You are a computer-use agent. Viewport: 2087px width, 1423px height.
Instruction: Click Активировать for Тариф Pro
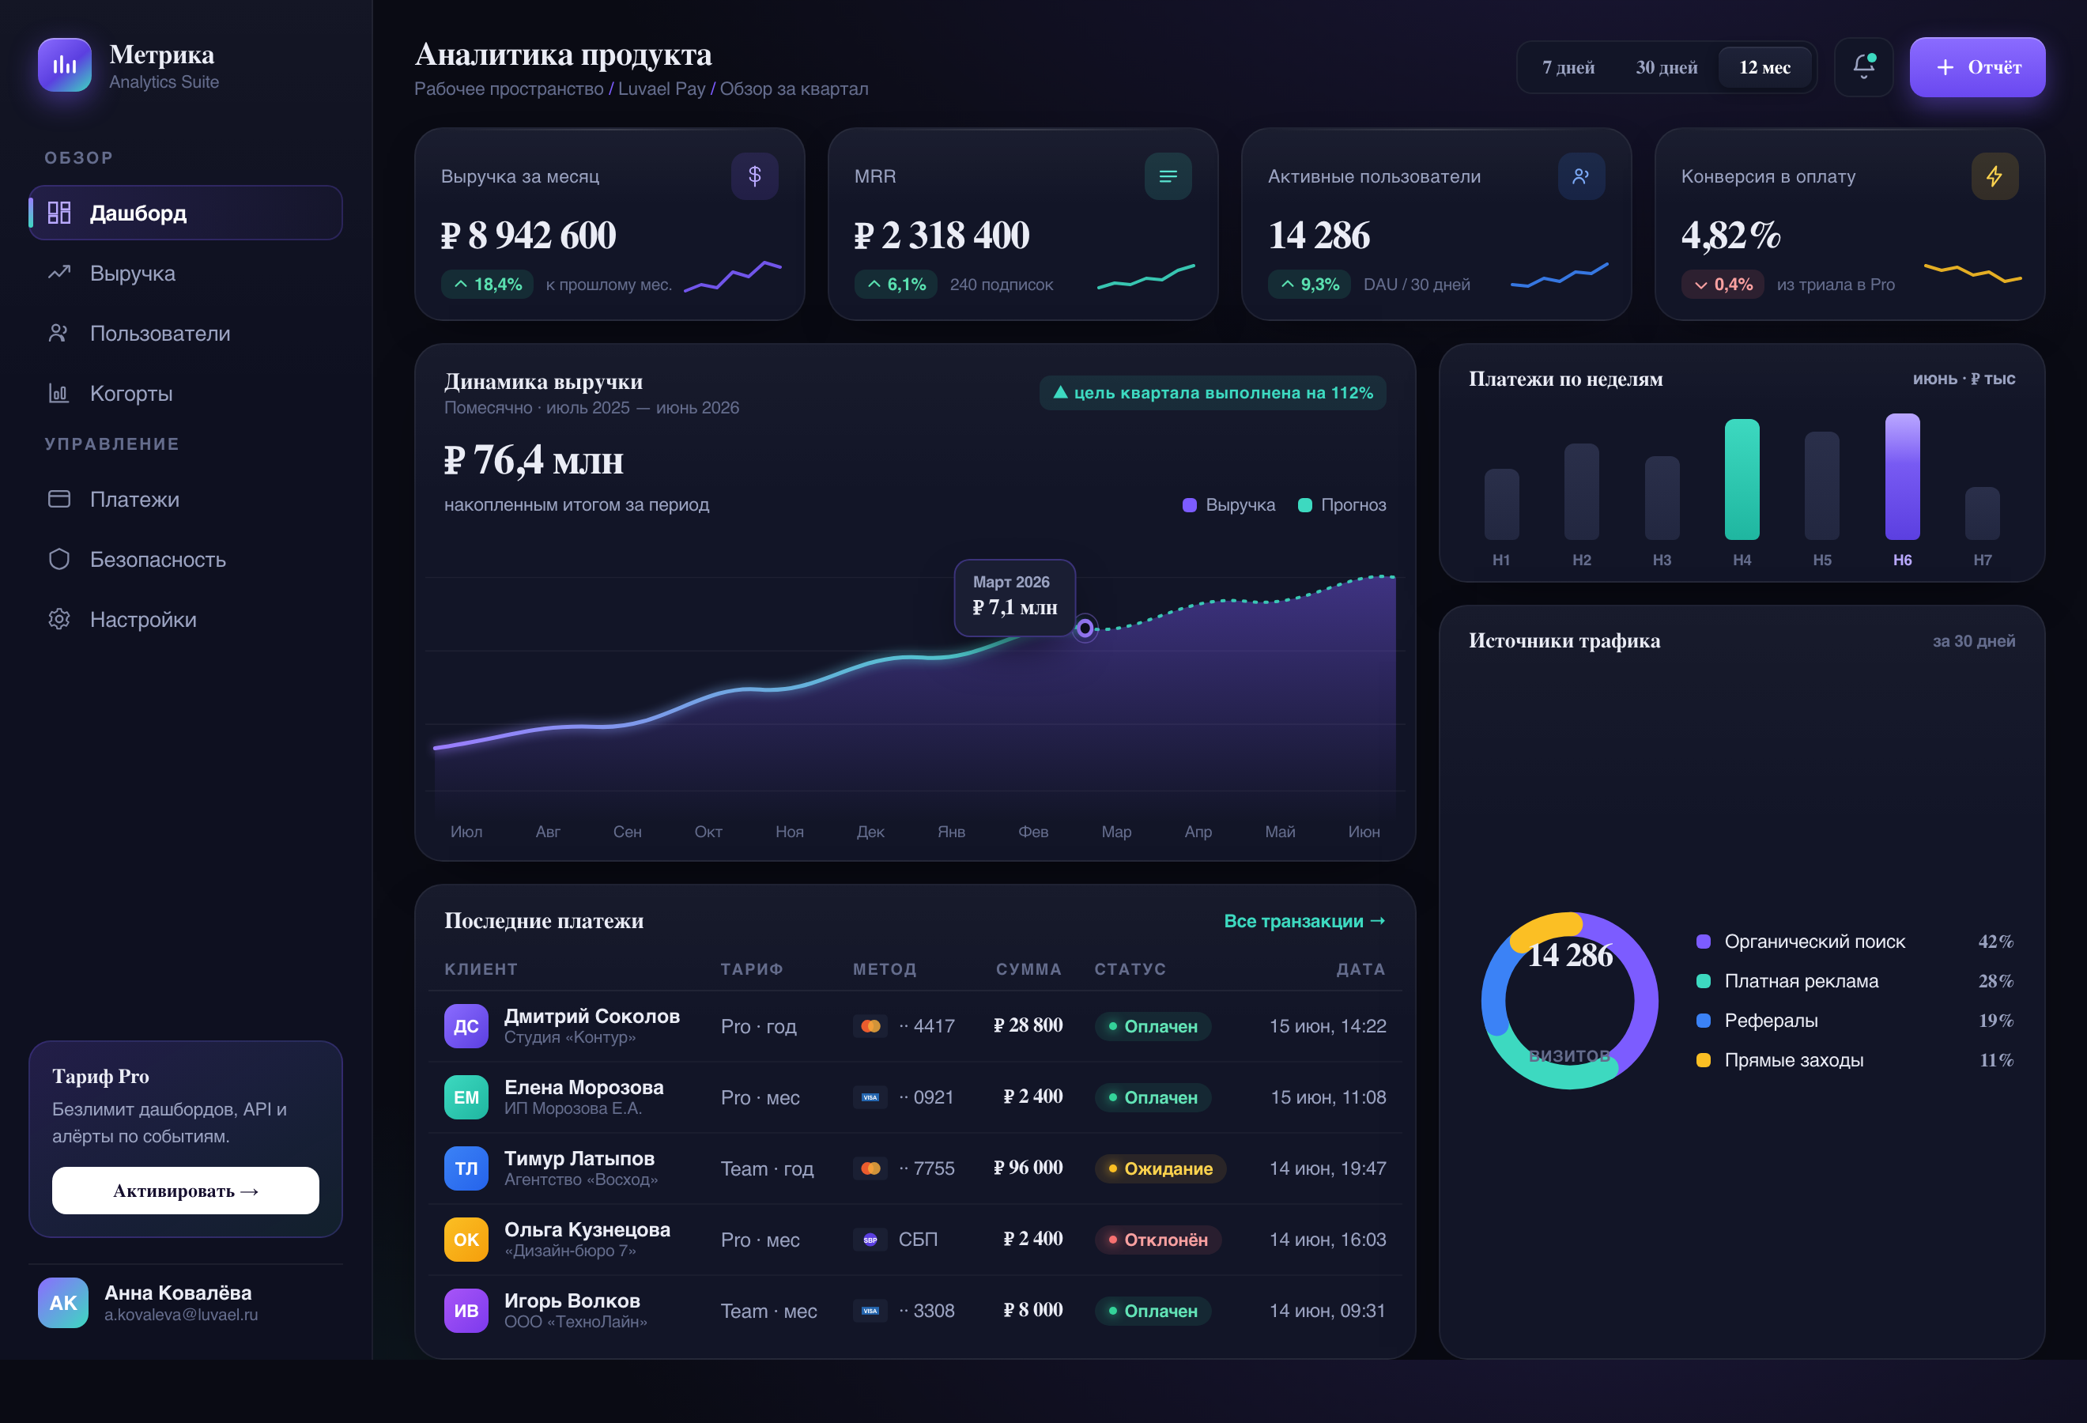[x=186, y=1191]
